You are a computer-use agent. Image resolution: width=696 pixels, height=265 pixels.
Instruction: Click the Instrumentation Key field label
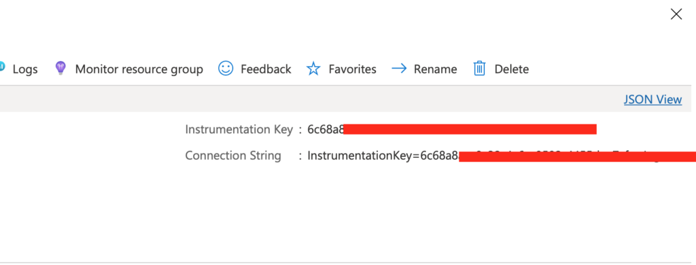pos(239,130)
